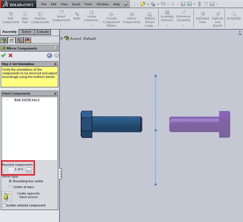
Task: Open the File menu
Action: coord(44,4)
